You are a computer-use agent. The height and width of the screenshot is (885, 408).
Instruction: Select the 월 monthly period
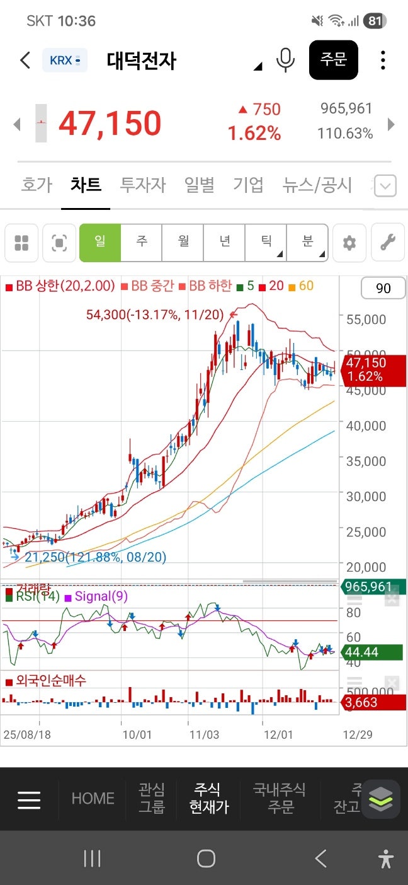(x=183, y=242)
